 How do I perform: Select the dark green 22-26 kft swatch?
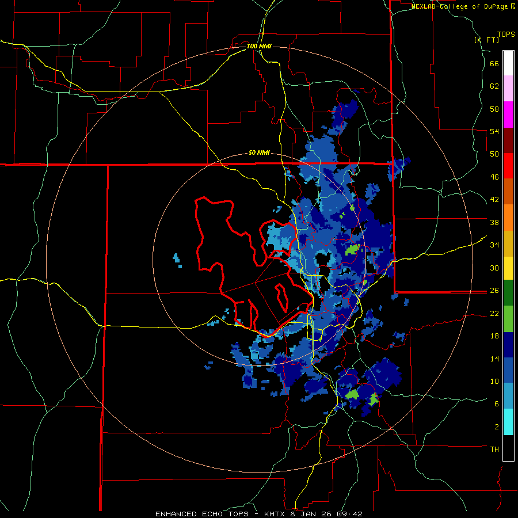point(508,292)
